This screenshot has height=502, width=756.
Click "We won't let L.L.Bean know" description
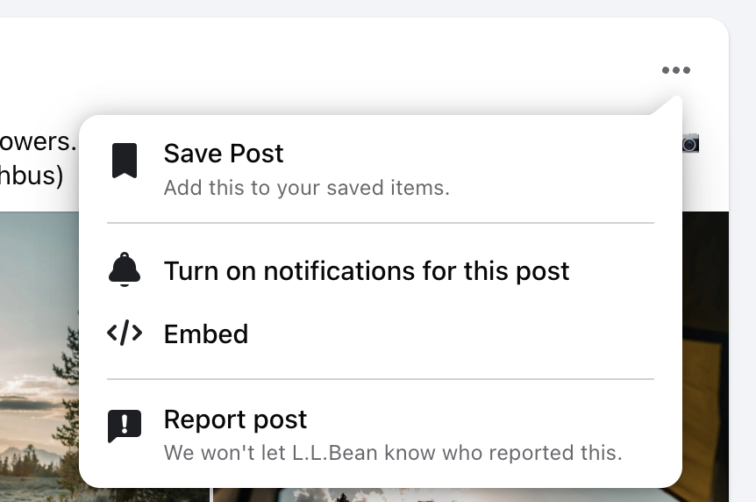click(x=393, y=453)
